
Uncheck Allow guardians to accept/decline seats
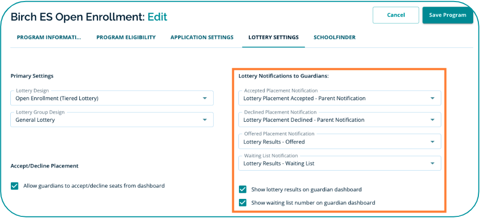tap(14, 186)
